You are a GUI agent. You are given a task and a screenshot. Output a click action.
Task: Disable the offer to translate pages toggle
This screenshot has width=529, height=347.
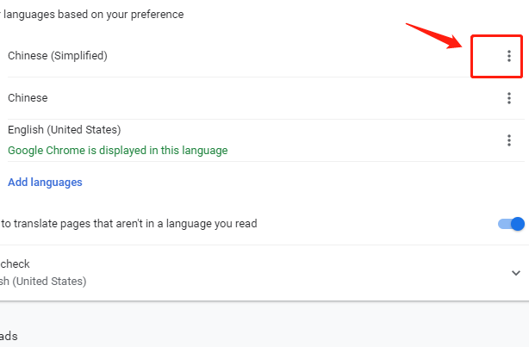click(x=511, y=224)
